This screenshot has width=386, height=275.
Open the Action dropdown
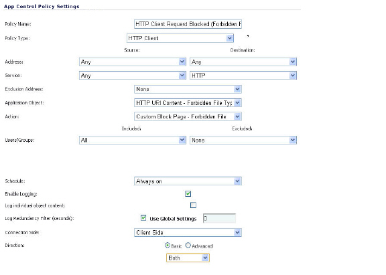188,116
